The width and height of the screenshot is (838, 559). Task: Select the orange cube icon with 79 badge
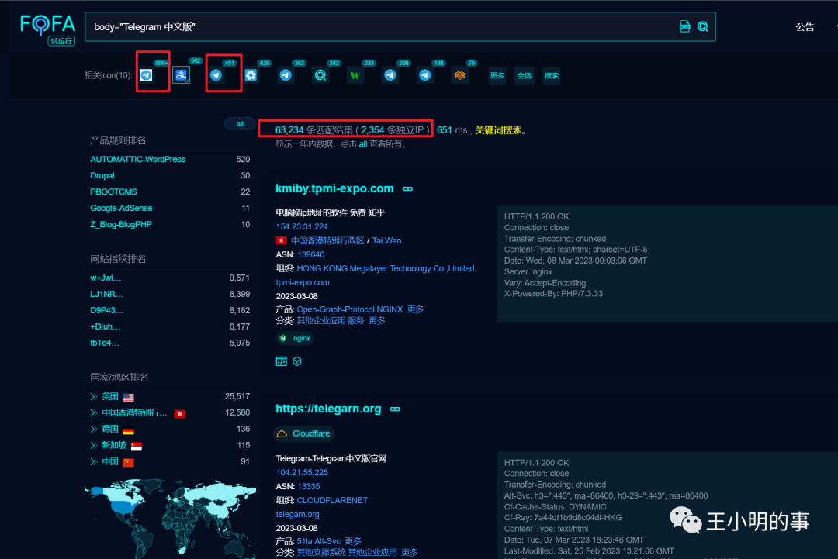[459, 74]
